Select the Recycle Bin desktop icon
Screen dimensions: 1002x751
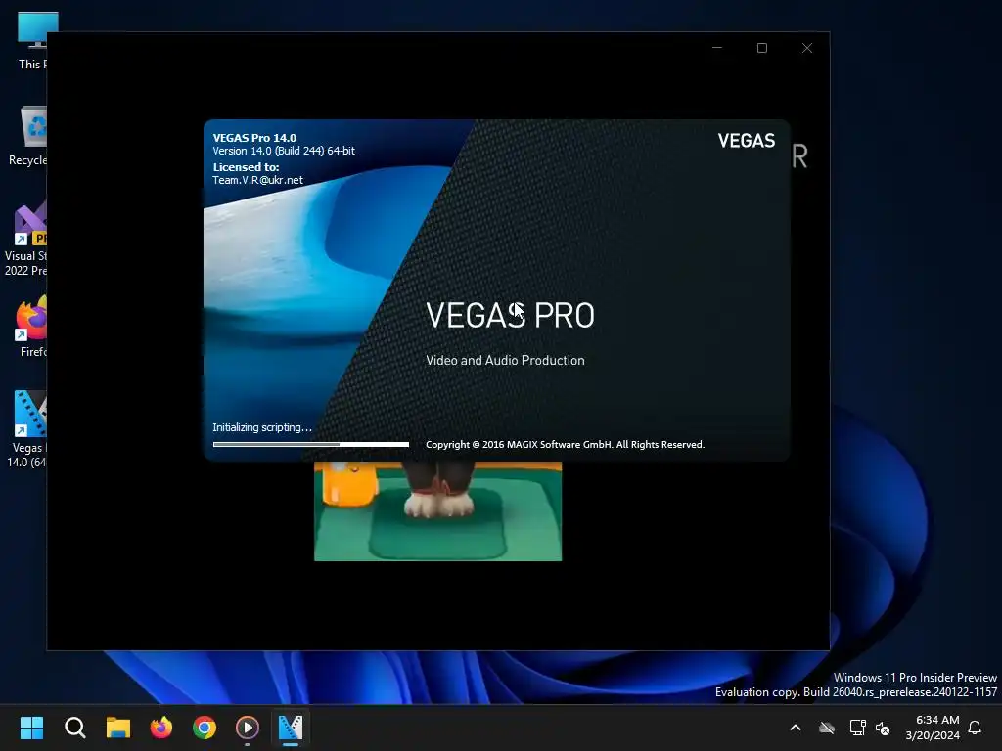[x=27, y=136]
